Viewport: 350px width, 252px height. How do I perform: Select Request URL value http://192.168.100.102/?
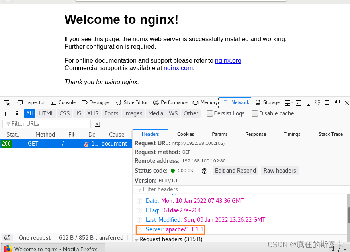click(x=199, y=143)
